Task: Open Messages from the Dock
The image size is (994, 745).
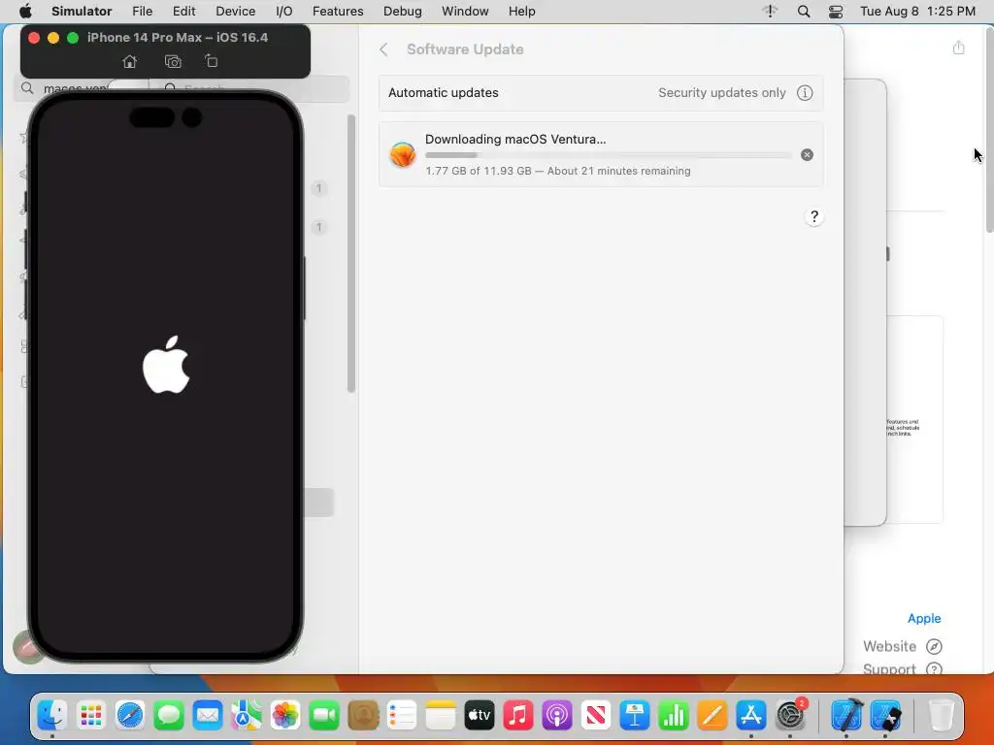Action: [x=169, y=716]
